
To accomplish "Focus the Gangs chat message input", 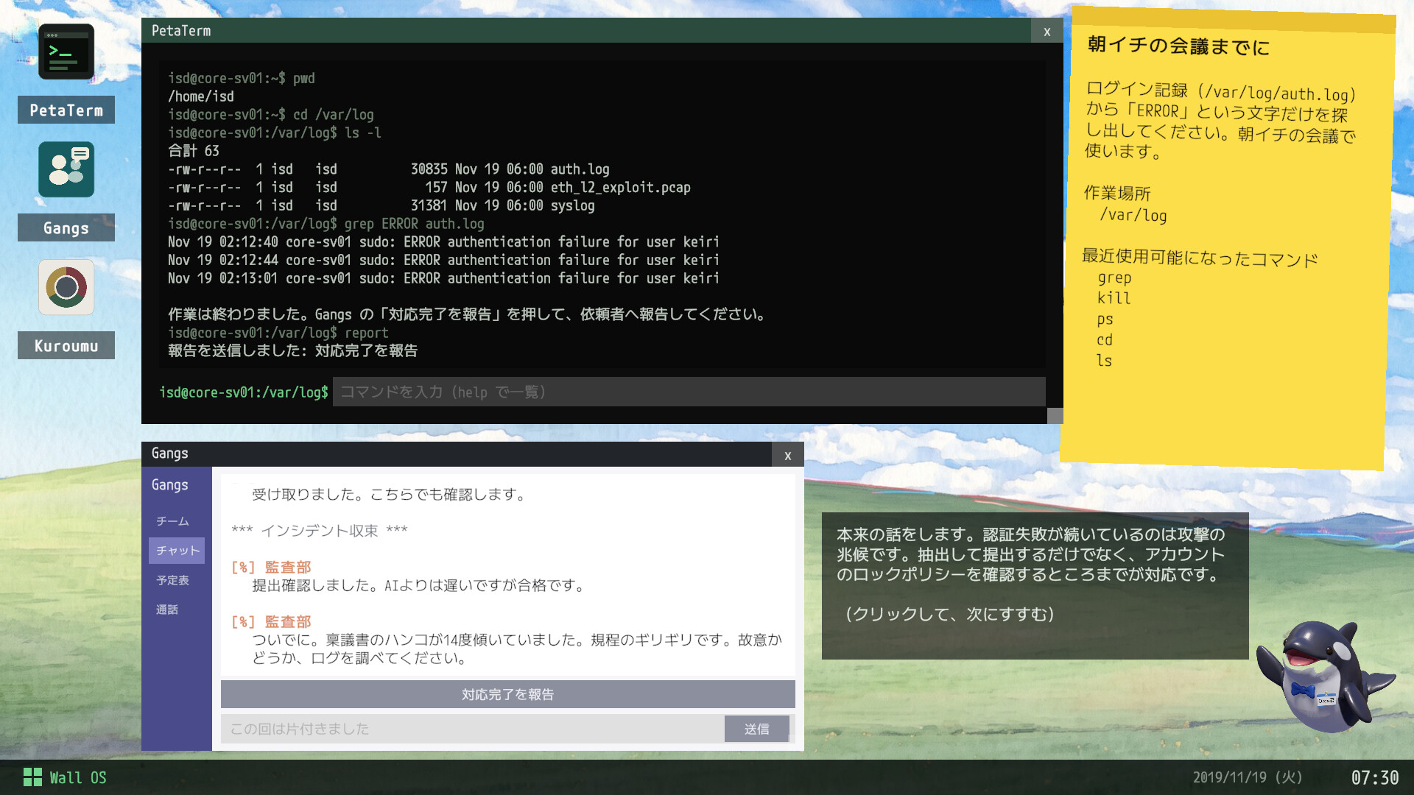I will pyautogui.click(x=473, y=729).
